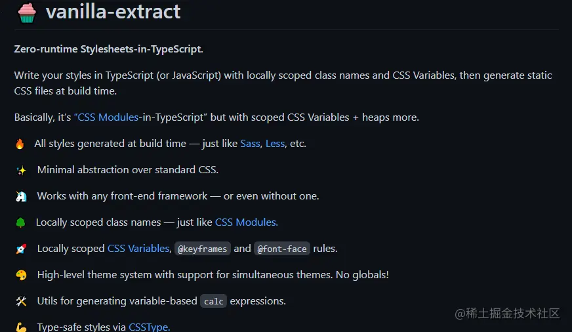Visit the CSSType link

tap(149, 327)
